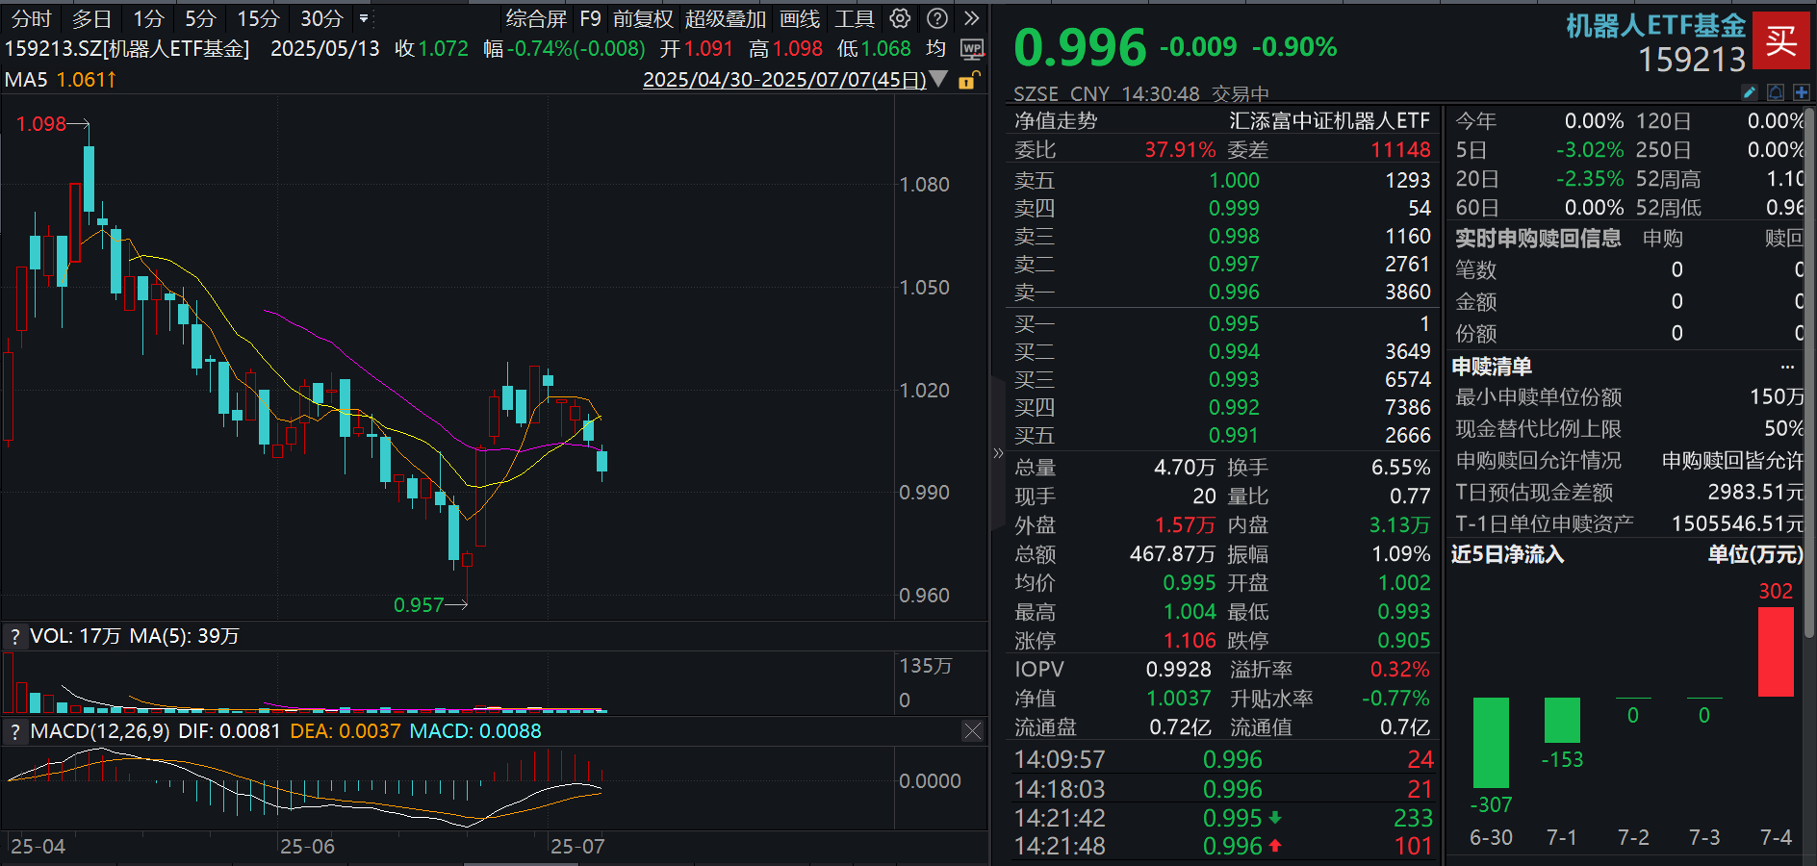Toggle the orange padlock beside the date range
This screenshot has height=866, width=1817.
click(968, 80)
